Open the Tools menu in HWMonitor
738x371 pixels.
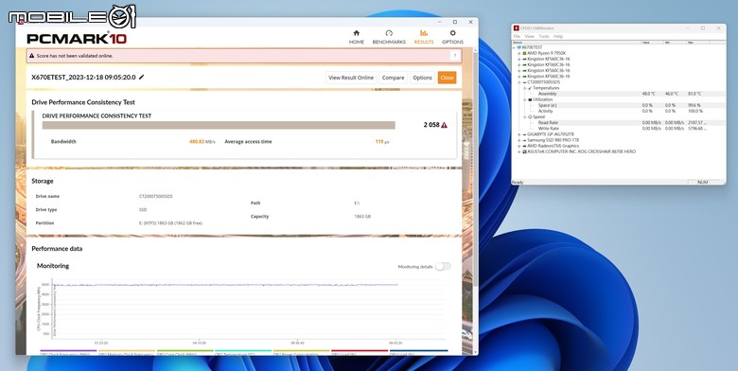pyautogui.click(x=544, y=36)
